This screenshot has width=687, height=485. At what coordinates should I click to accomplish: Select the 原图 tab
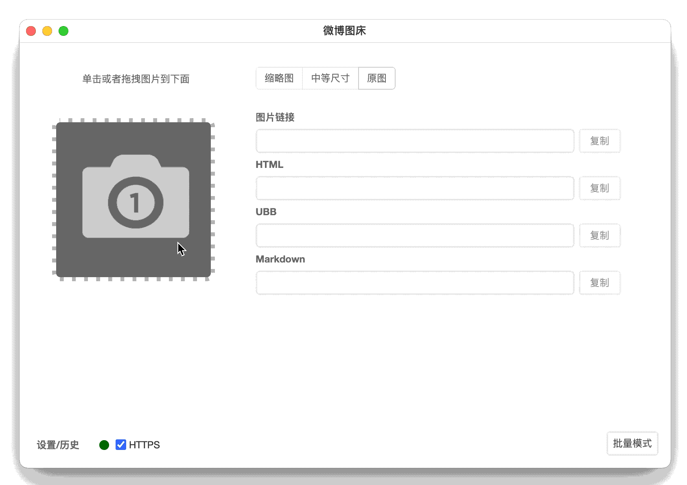[376, 78]
